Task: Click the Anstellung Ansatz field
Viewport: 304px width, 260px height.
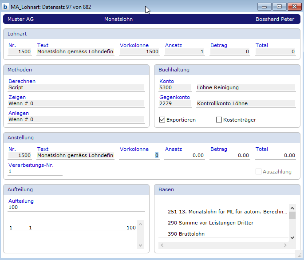Action: pos(184,155)
